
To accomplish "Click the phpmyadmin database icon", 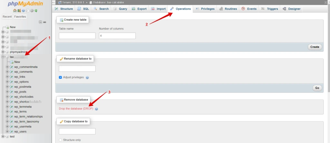I will 7,52.
